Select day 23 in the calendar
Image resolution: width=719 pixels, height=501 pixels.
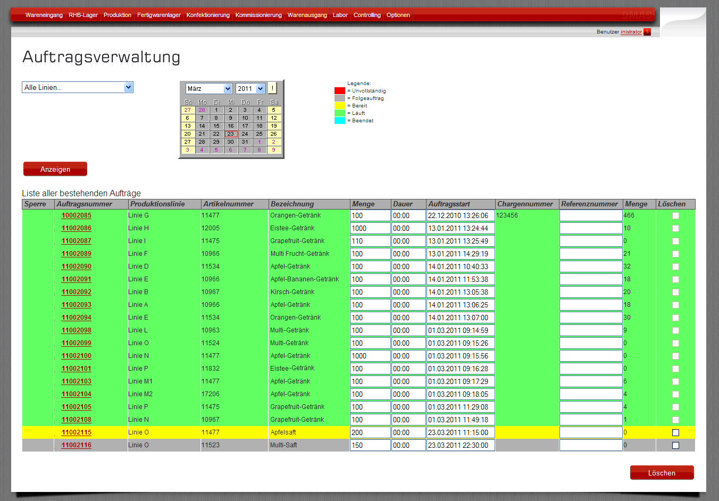click(x=231, y=134)
